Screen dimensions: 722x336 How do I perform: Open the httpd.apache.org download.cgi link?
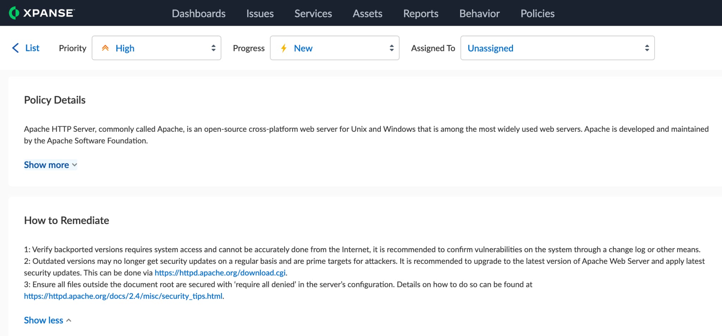point(220,273)
